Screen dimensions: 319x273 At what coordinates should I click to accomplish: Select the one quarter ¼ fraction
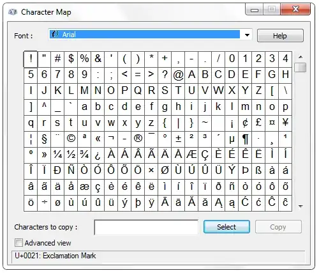57,155
